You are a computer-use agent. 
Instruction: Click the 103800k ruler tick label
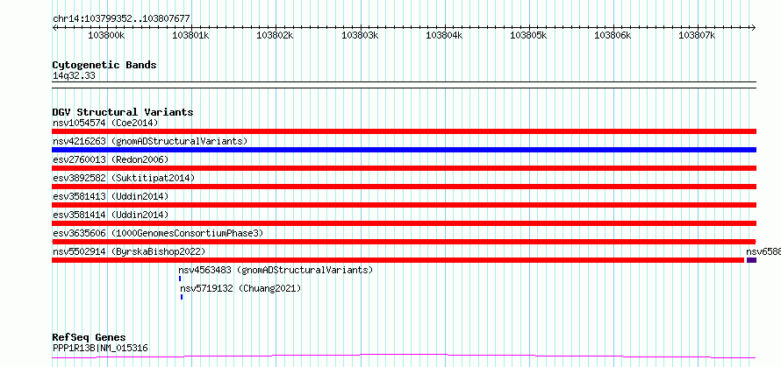point(106,35)
